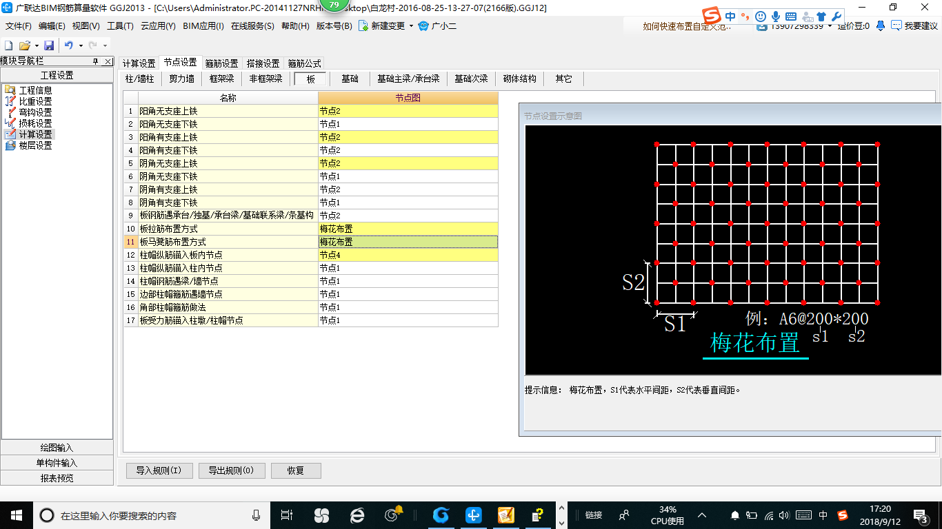
Task: Click the Sogou IME microphone icon
Action: tap(776, 17)
